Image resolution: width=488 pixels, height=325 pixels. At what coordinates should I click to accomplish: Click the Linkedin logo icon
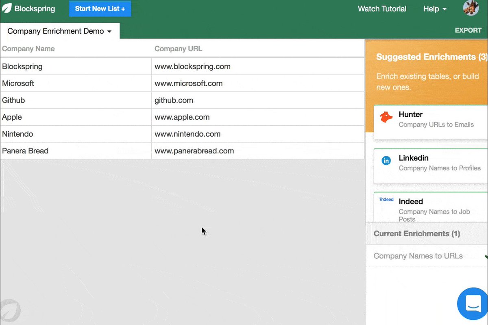[x=386, y=161]
